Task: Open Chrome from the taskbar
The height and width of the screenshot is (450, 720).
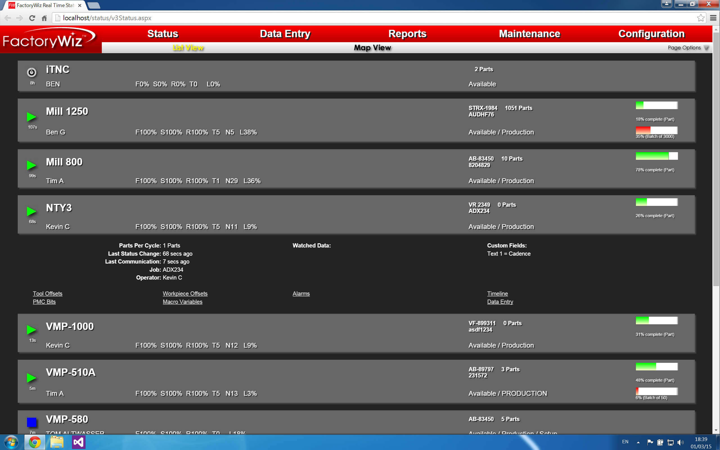Action: pos(35,442)
